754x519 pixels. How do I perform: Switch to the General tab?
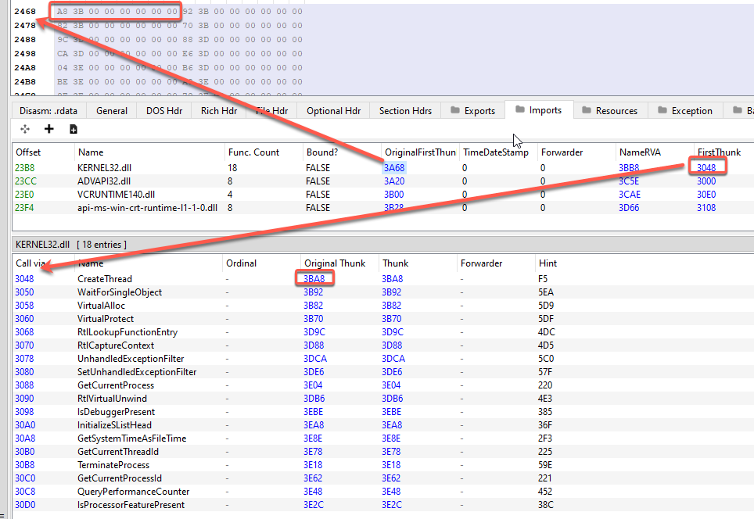(x=111, y=110)
